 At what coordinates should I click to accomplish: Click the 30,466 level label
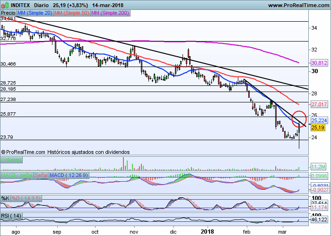coord(8,64)
